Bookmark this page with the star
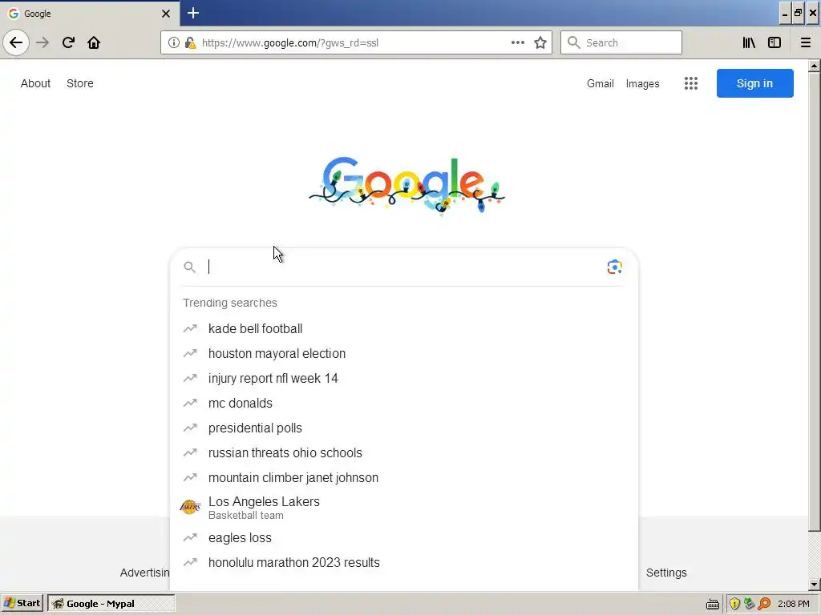The image size is (821, 615). point(540,42)
